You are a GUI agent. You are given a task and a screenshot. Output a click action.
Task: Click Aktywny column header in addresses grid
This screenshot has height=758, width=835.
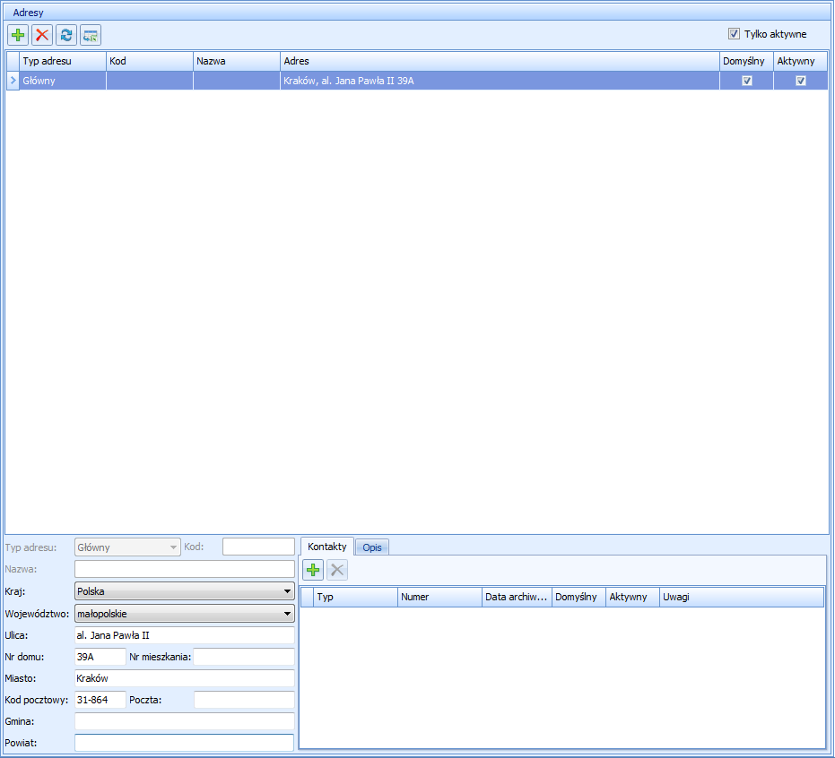800,61
